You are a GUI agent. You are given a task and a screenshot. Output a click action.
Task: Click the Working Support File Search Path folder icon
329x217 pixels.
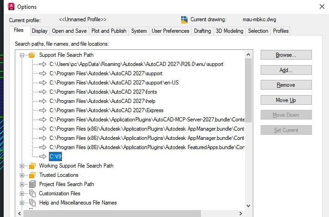(32, 166)
